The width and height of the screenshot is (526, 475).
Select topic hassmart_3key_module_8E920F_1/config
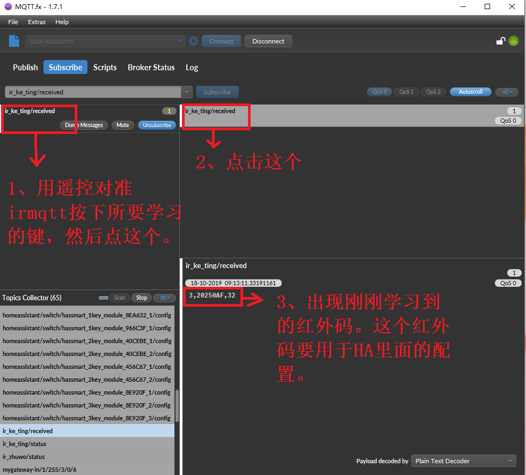coord(87,392)
